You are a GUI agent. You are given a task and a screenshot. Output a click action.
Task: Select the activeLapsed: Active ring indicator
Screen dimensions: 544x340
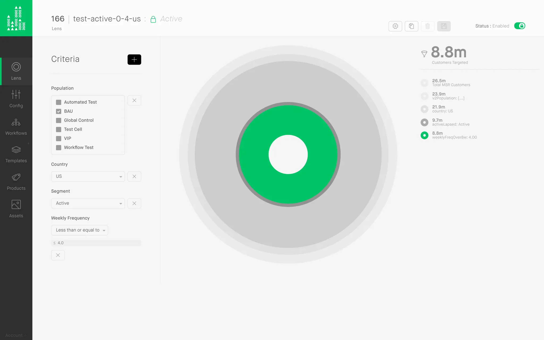[x=424, y=122]
